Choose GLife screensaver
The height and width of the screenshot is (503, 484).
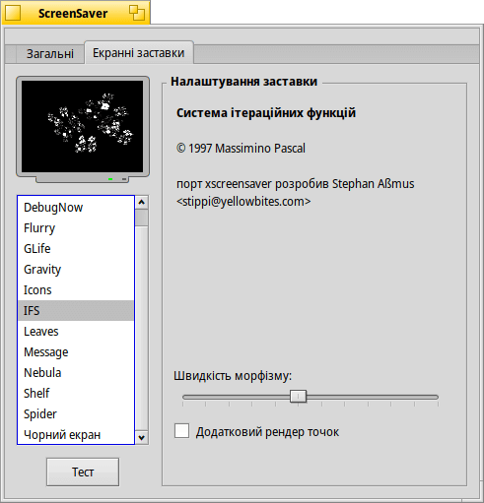coord(76,249)
